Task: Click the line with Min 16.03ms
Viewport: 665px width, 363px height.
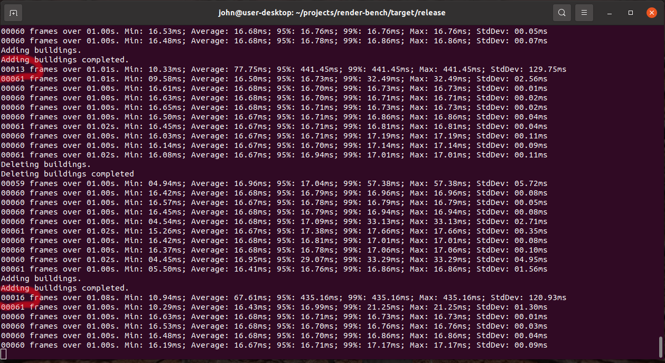Action: pyautogui.click(x=274, y=136)
